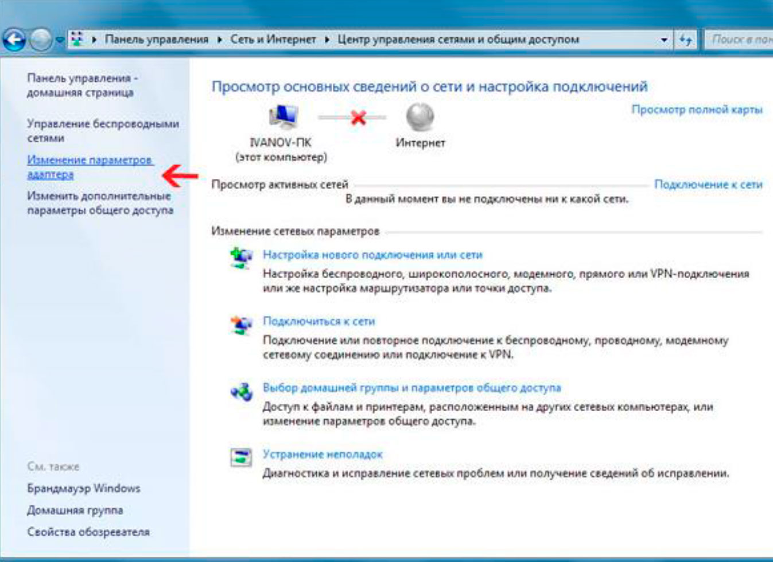Open recent pages dropdown next to navigation arrows
773x562 pixels.
point(59,41)
